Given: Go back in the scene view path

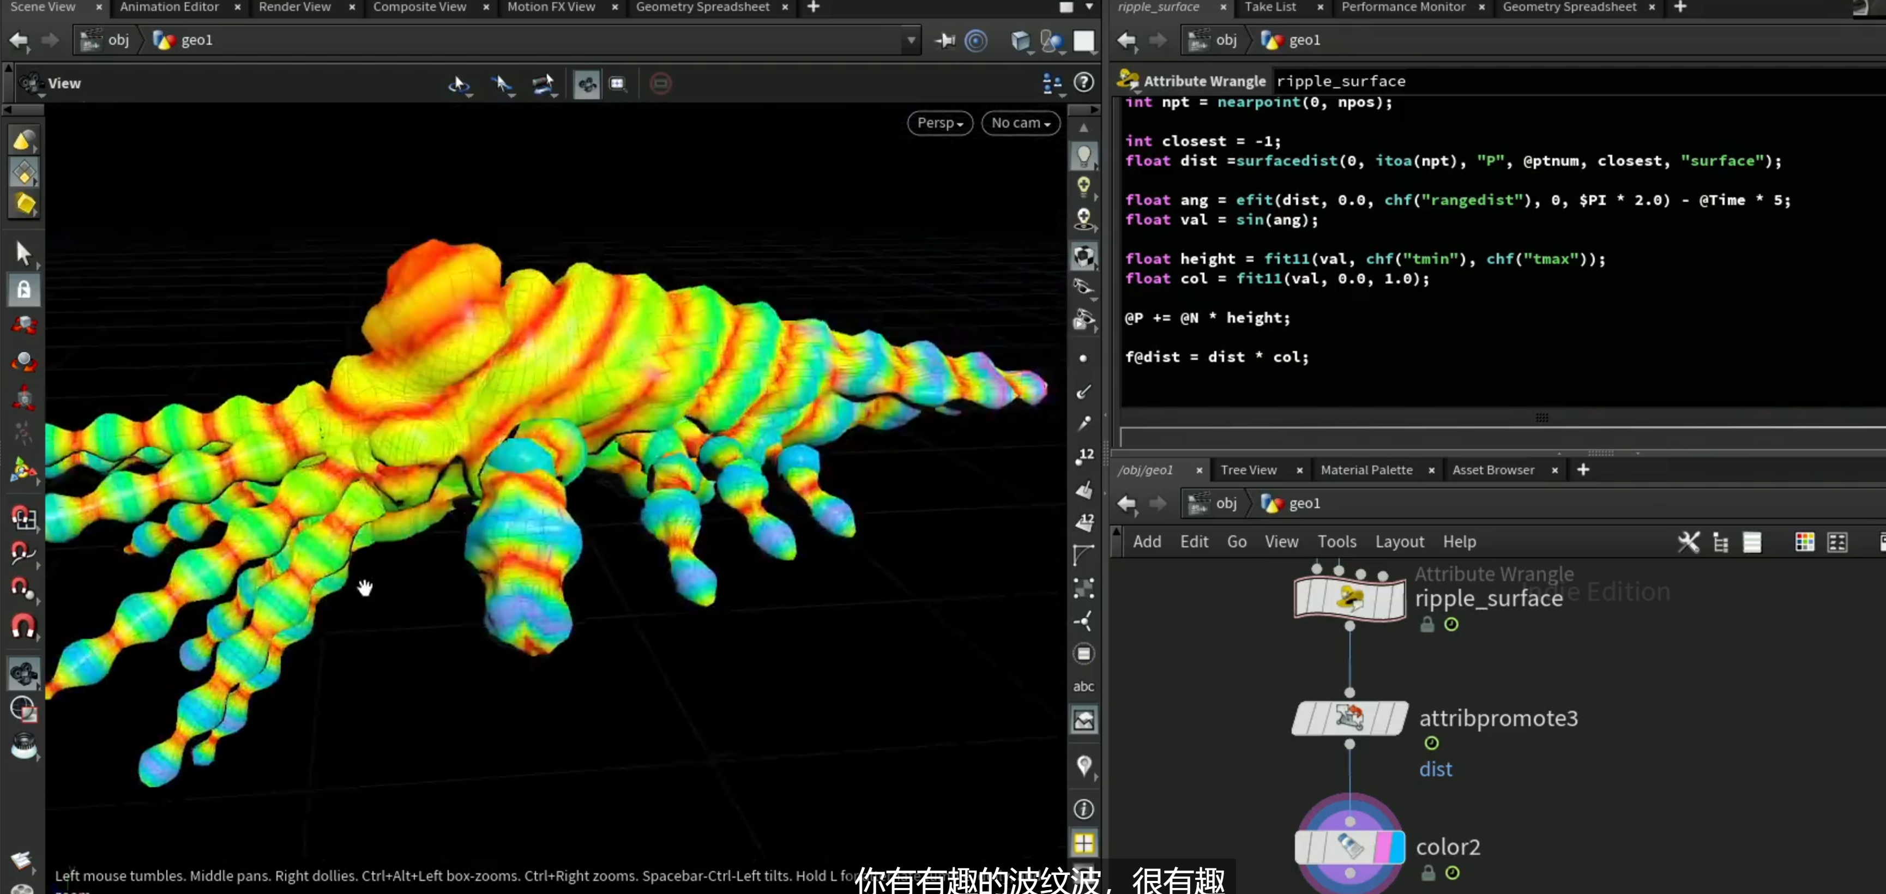Looking at the screenshot, I should [19, 40].
